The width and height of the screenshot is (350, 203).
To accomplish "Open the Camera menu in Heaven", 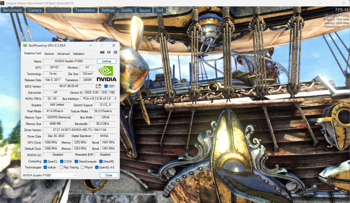I will click(35, 10).
